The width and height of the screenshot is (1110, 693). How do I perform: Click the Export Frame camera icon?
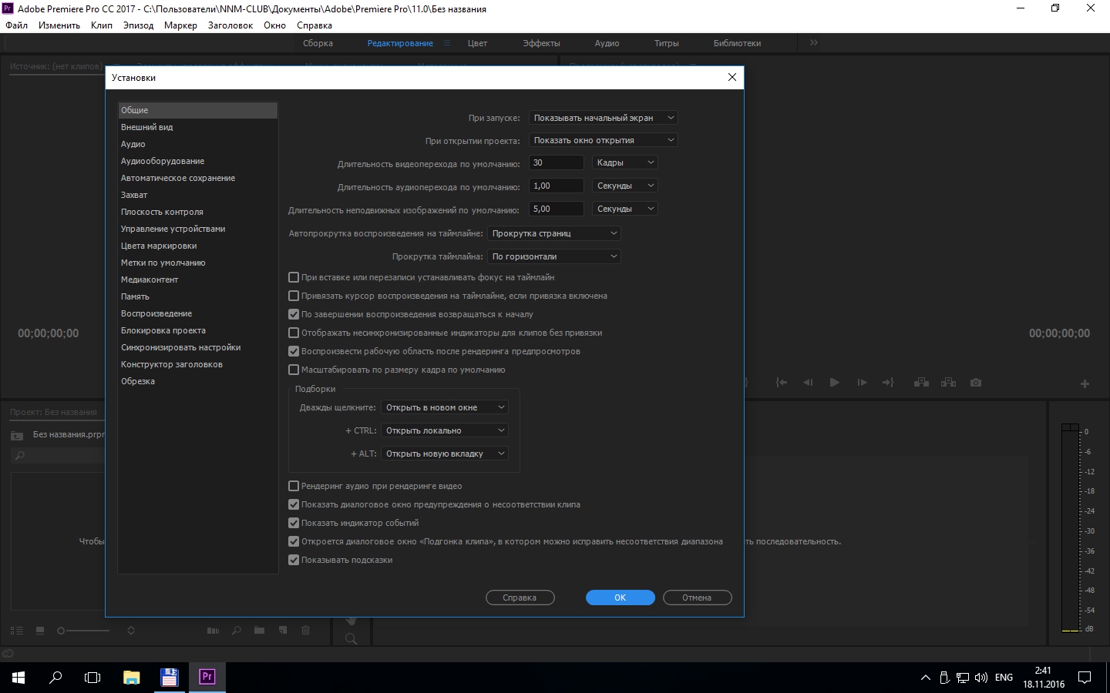pos(976,383)
